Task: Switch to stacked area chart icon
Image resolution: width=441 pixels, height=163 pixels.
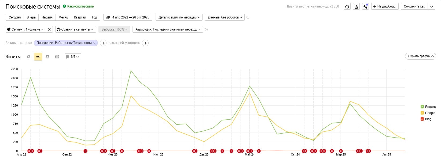Action: [47, 57]
